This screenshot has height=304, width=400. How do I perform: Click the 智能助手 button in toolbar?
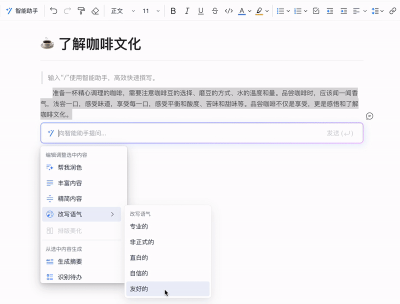click(21, 11)
